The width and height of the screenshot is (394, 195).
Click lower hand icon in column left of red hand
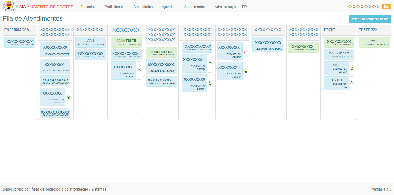point(210,83)
